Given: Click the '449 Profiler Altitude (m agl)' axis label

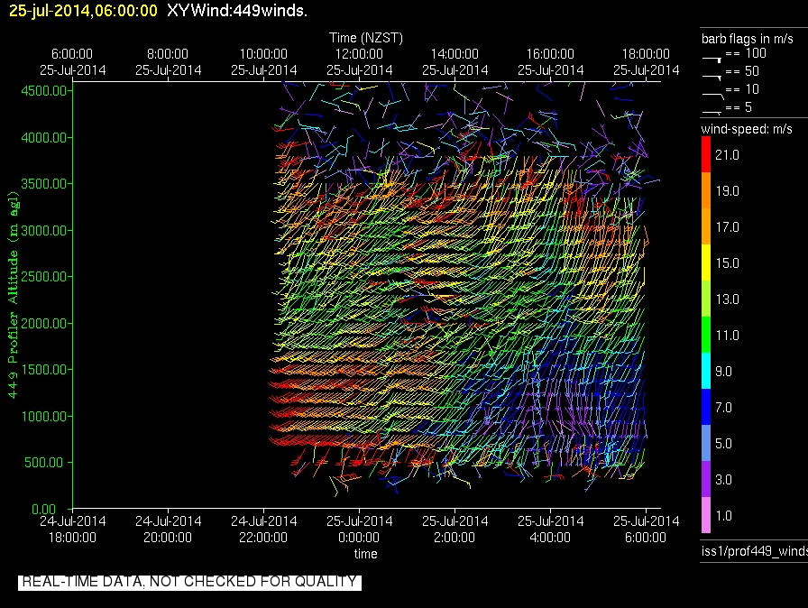Looking at the screenshot, I should point(13,295).
